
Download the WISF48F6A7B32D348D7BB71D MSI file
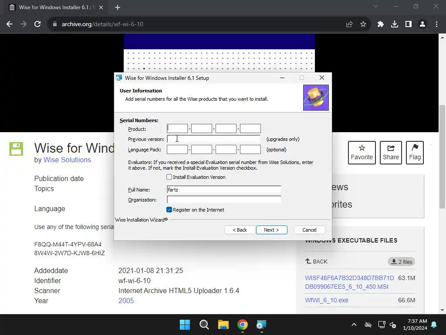[350, 282]
